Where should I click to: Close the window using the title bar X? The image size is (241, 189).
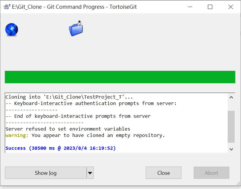point(231,7)
